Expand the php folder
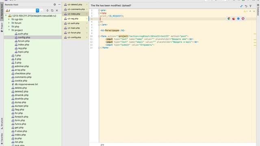This screenshot has height=146, width=260. tap(9, 26)
